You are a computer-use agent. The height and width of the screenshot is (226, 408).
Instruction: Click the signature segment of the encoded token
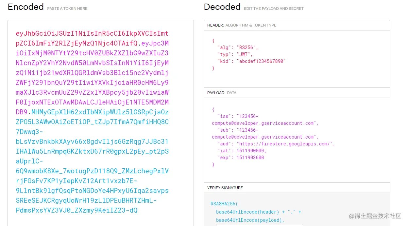coord(92,164)
